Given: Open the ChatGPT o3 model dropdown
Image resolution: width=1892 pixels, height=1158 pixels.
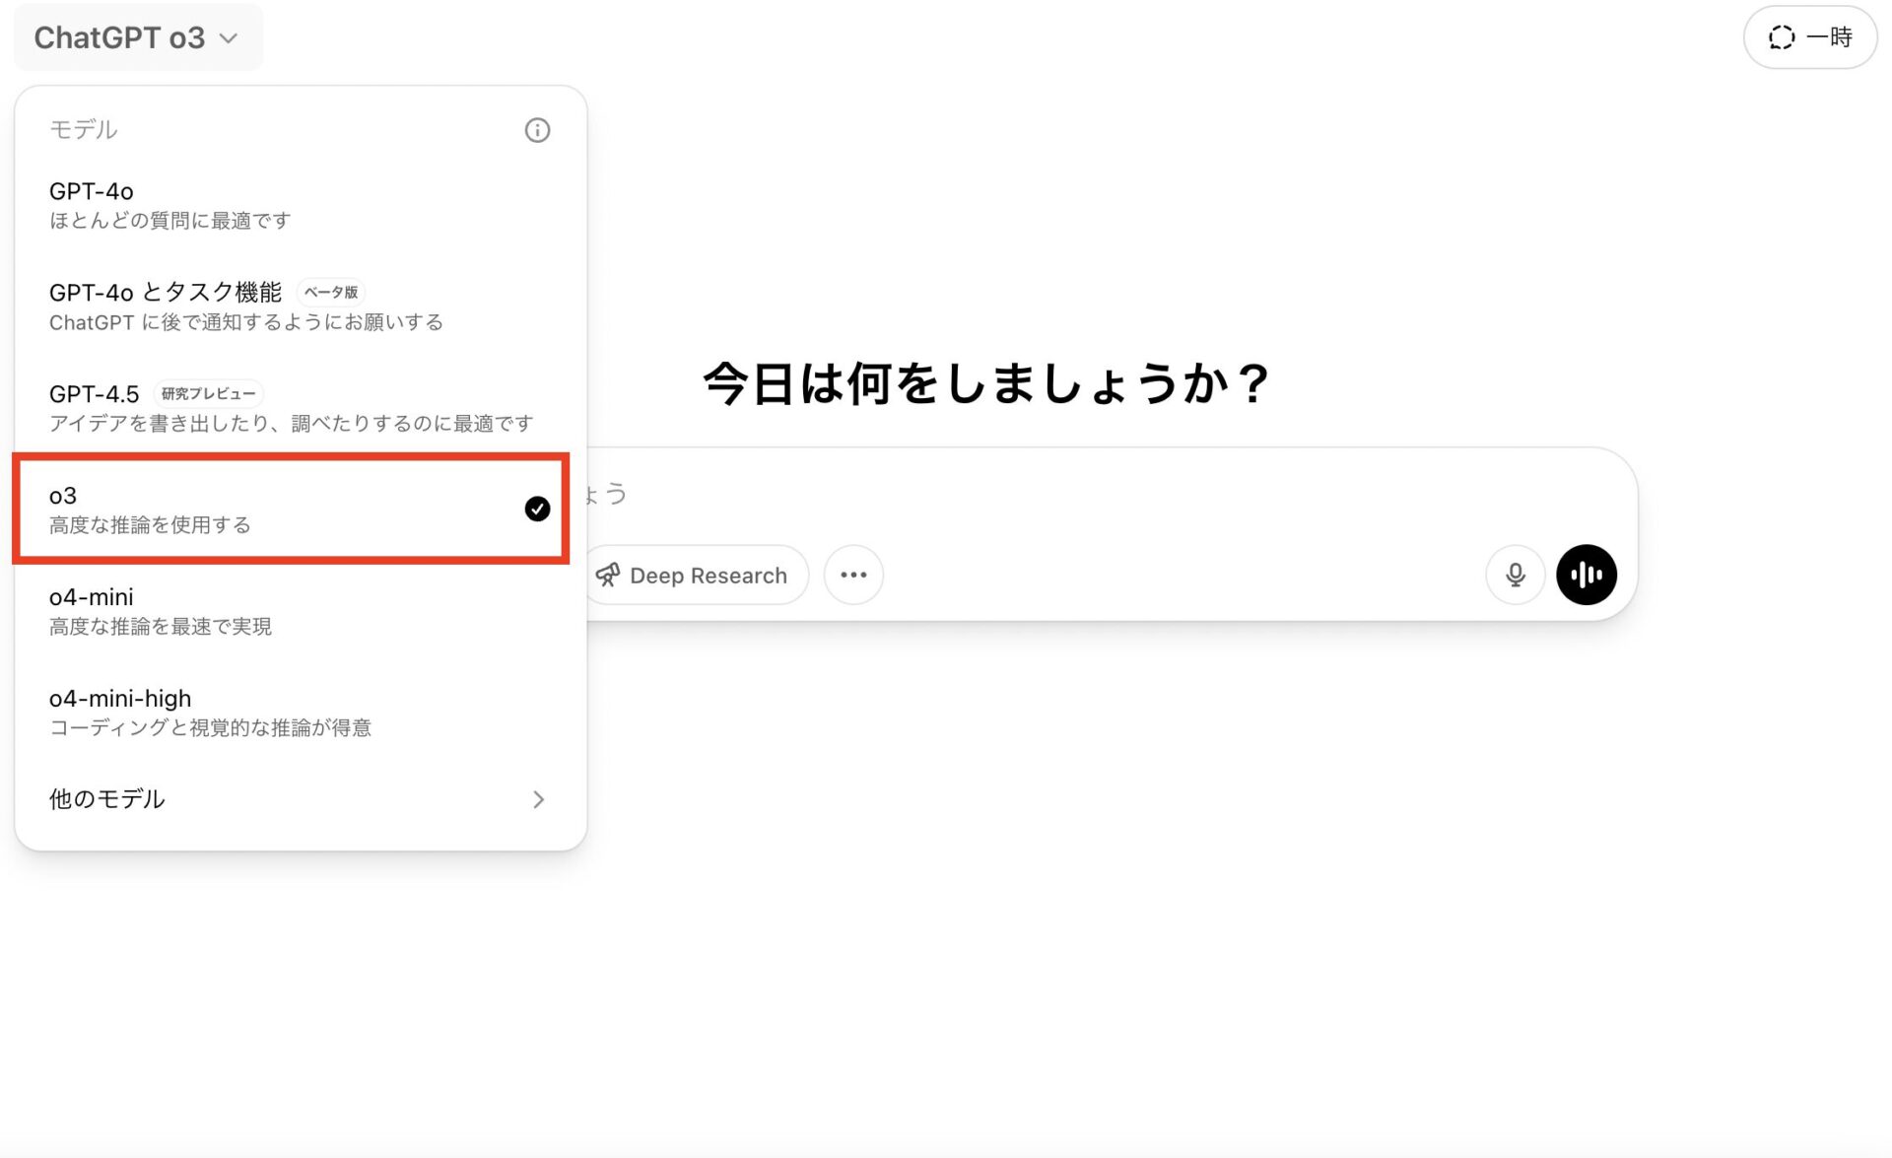Looking at the screenshot, I should 137,36.
